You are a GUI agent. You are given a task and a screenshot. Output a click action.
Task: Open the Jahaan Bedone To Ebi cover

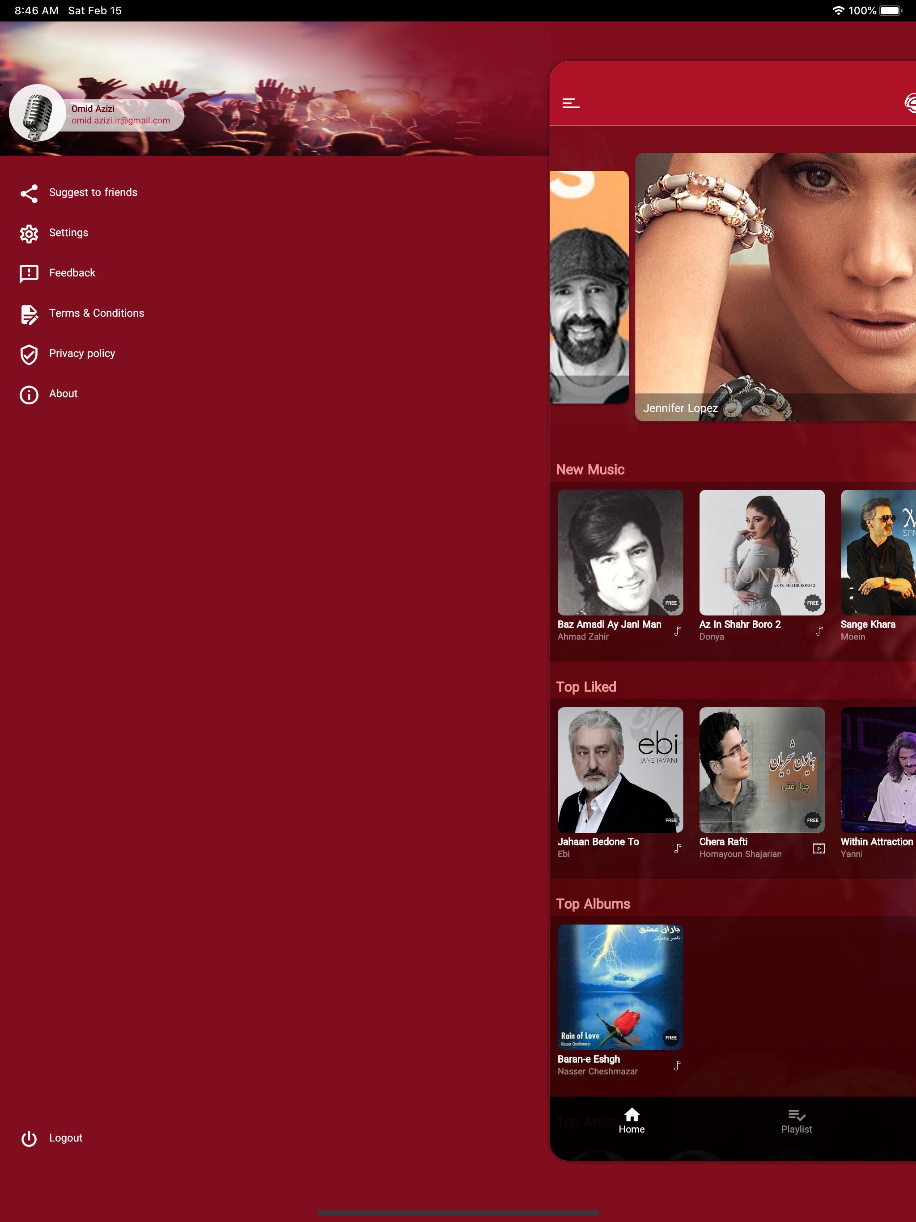pyautogui.click(x=620, y=769)
